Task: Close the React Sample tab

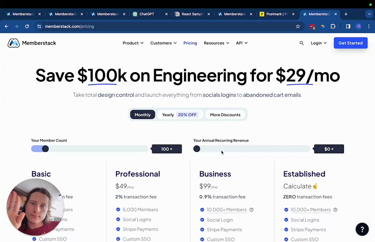Action: [209, 14]
